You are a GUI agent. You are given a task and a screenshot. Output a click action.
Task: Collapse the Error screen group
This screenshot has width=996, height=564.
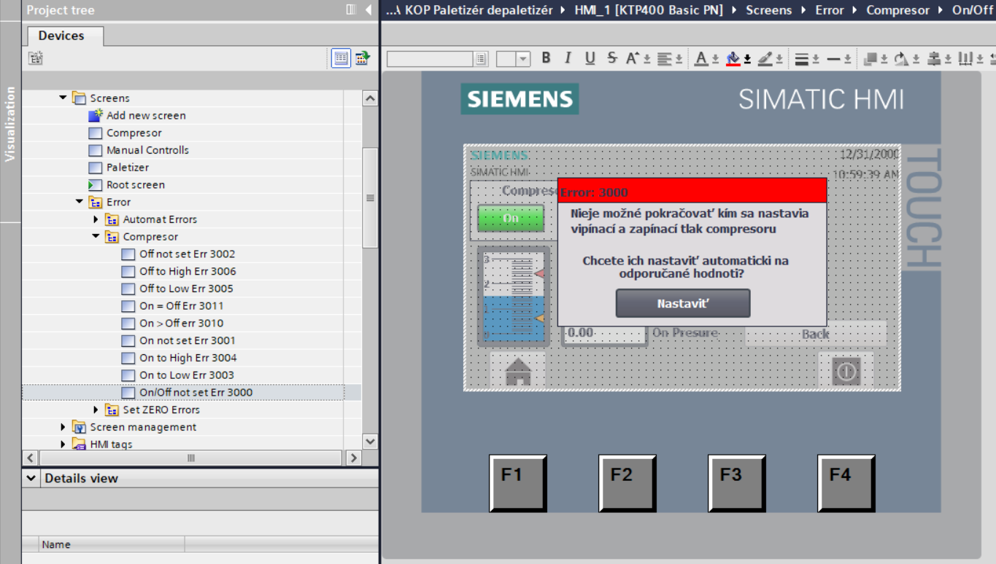pyautogui.click(x=80, y=202)
